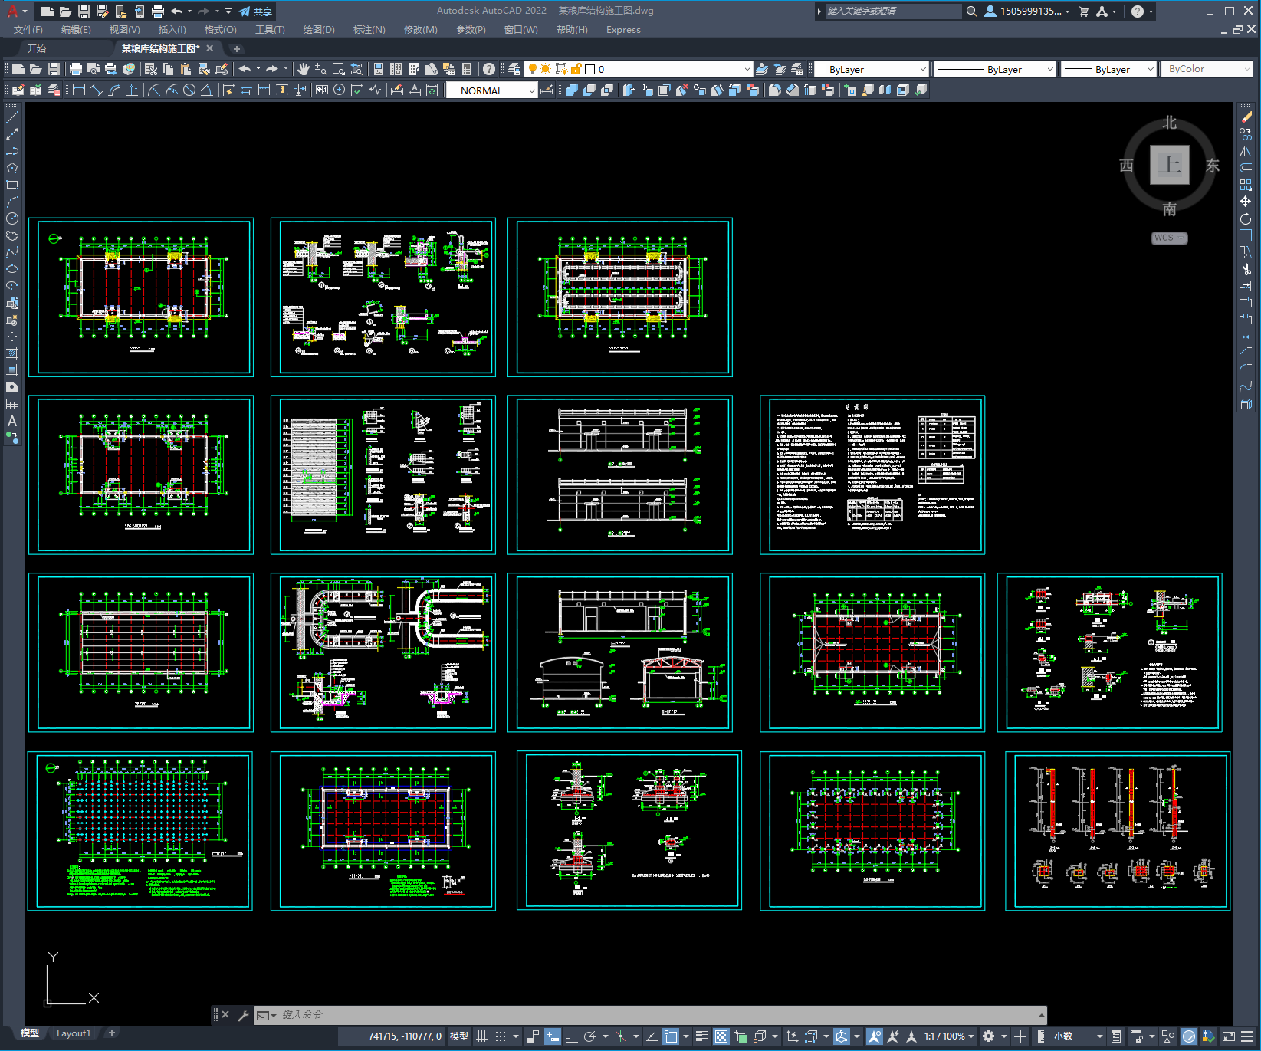1261x1051 pixels.
Task: Click the Diameter dimension icon
Action: [189, 90]
